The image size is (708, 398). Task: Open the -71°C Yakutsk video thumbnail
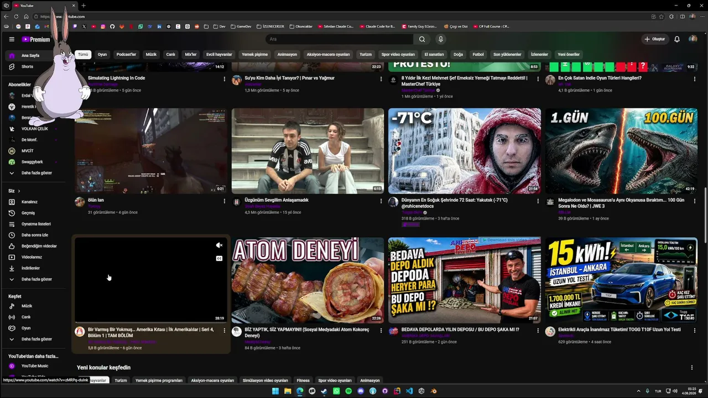465,151
